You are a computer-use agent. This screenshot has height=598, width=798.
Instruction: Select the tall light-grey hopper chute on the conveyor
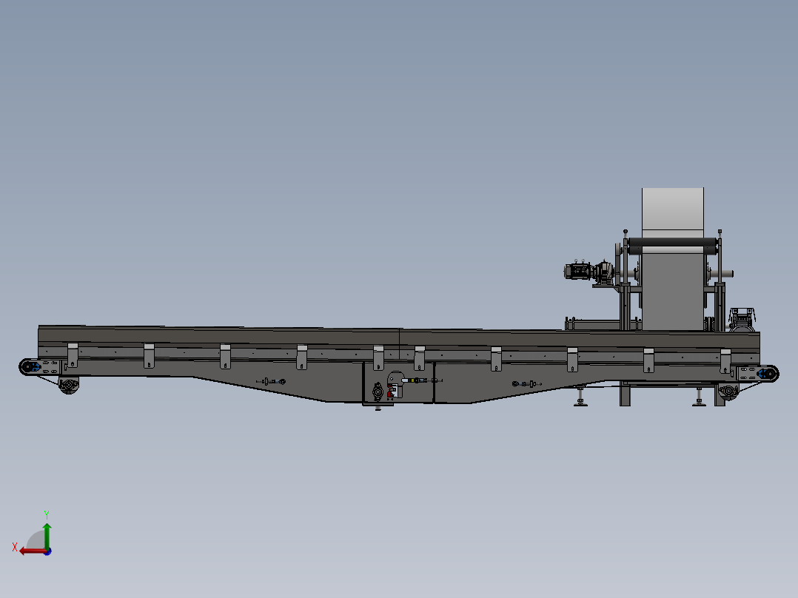pos(673,258)
